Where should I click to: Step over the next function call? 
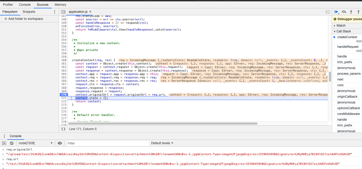344,12
